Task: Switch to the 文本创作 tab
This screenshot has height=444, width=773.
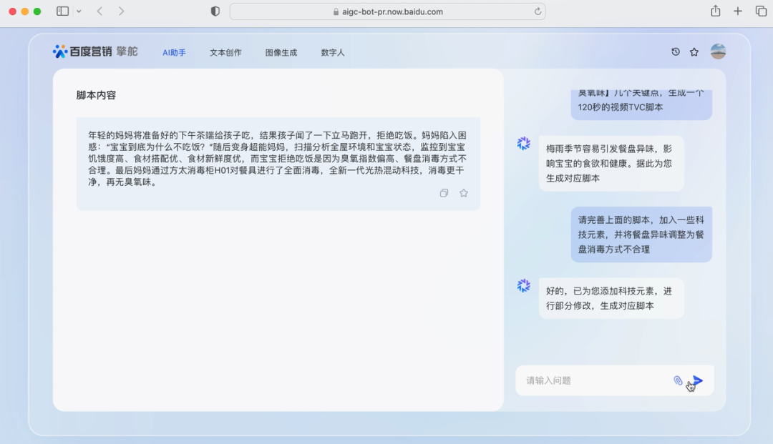Action: click(225, 52)
